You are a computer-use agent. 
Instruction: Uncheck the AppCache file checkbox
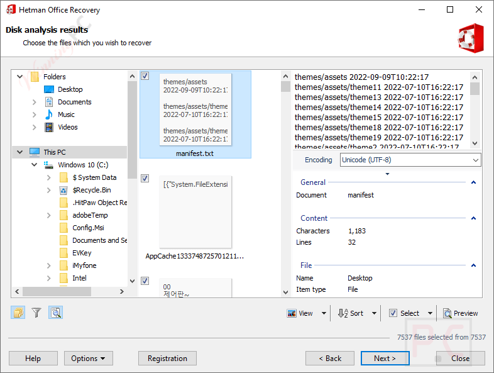pyautogui.click(x=145, y=179)
